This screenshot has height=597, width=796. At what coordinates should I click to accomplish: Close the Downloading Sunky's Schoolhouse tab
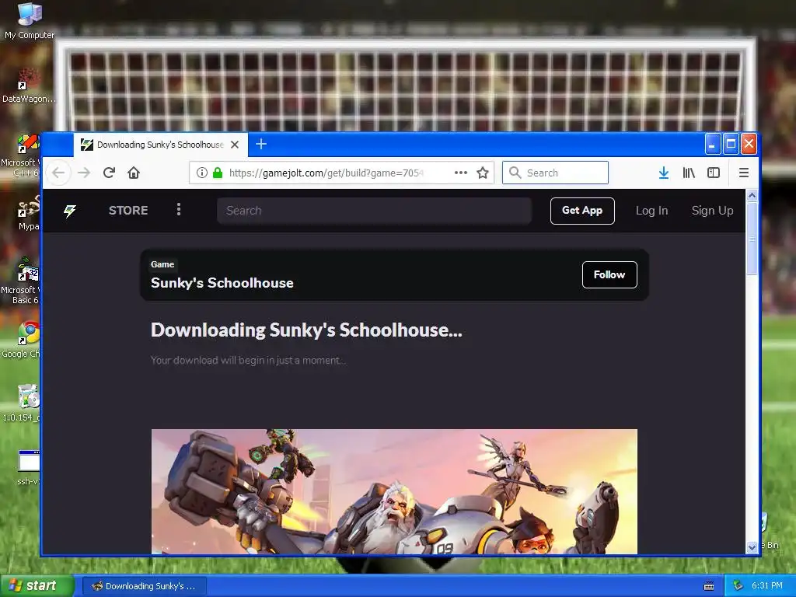tap(235, 145)
